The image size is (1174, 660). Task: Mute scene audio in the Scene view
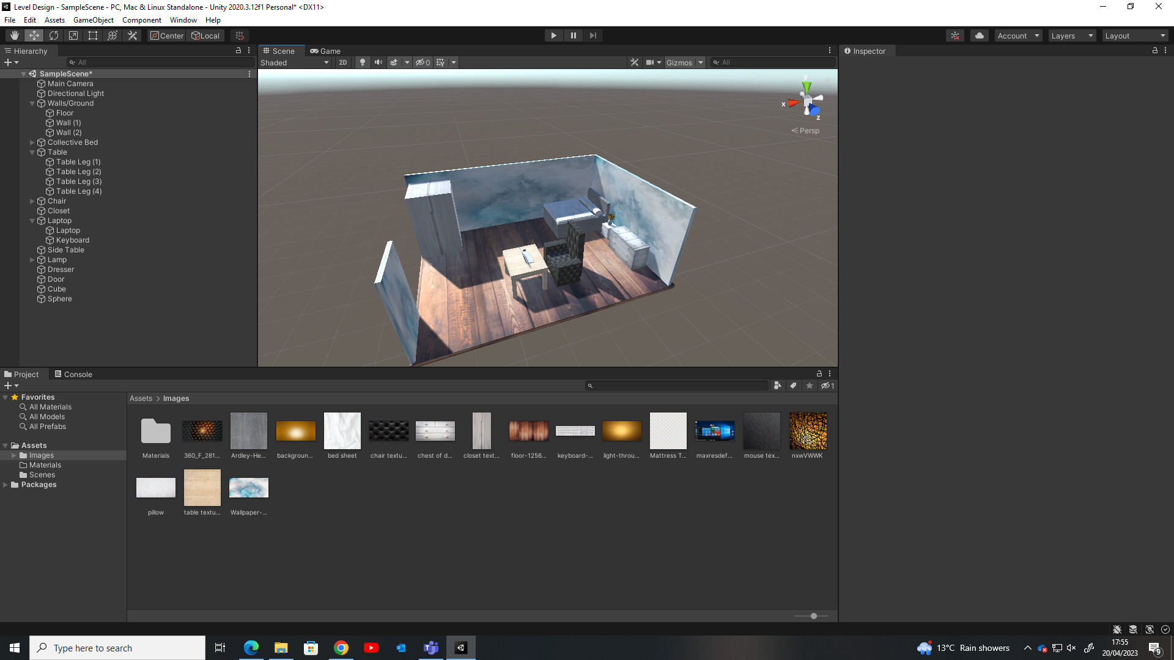pyautogui.click(x=378, y=62)
